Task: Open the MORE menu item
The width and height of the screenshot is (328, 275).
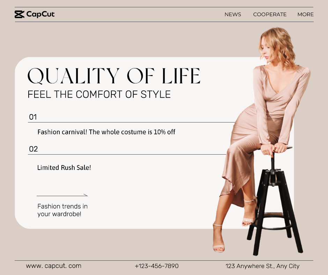Action: 305,14
